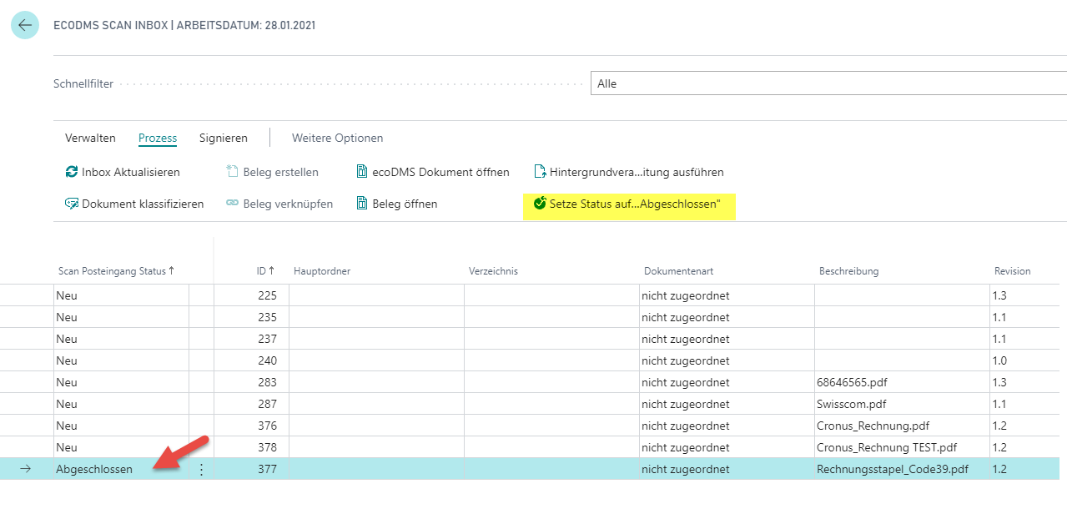Click the Rechnungsstapel_Code39.pdf cell
The width and height of the screenshot is (1067, 514).
pos(903,469)
